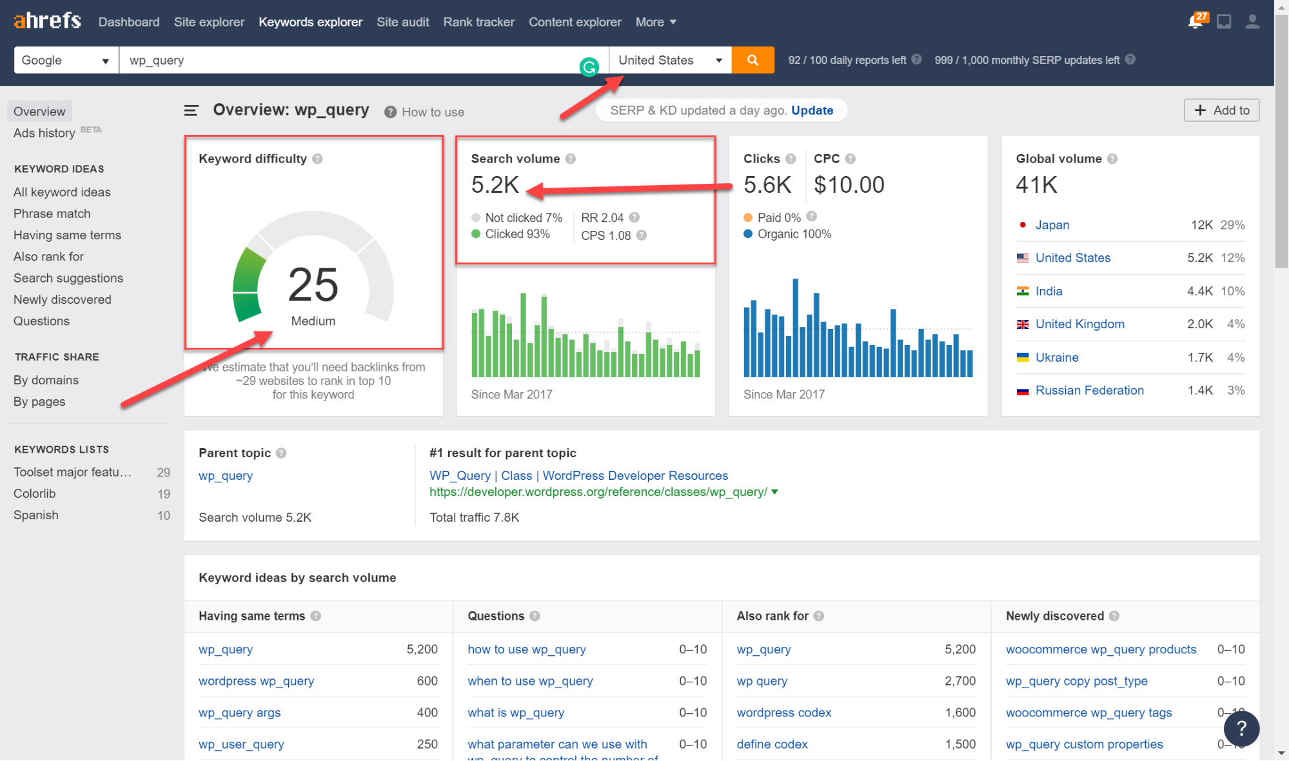Click Newly discovered help icon

point(1114,616)
